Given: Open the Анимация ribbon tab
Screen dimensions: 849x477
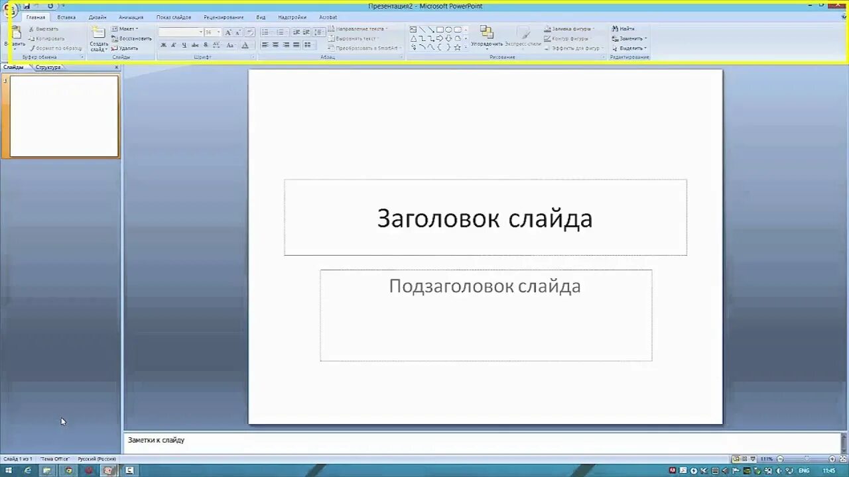Looking at the screenshot, I should (131, 17).
